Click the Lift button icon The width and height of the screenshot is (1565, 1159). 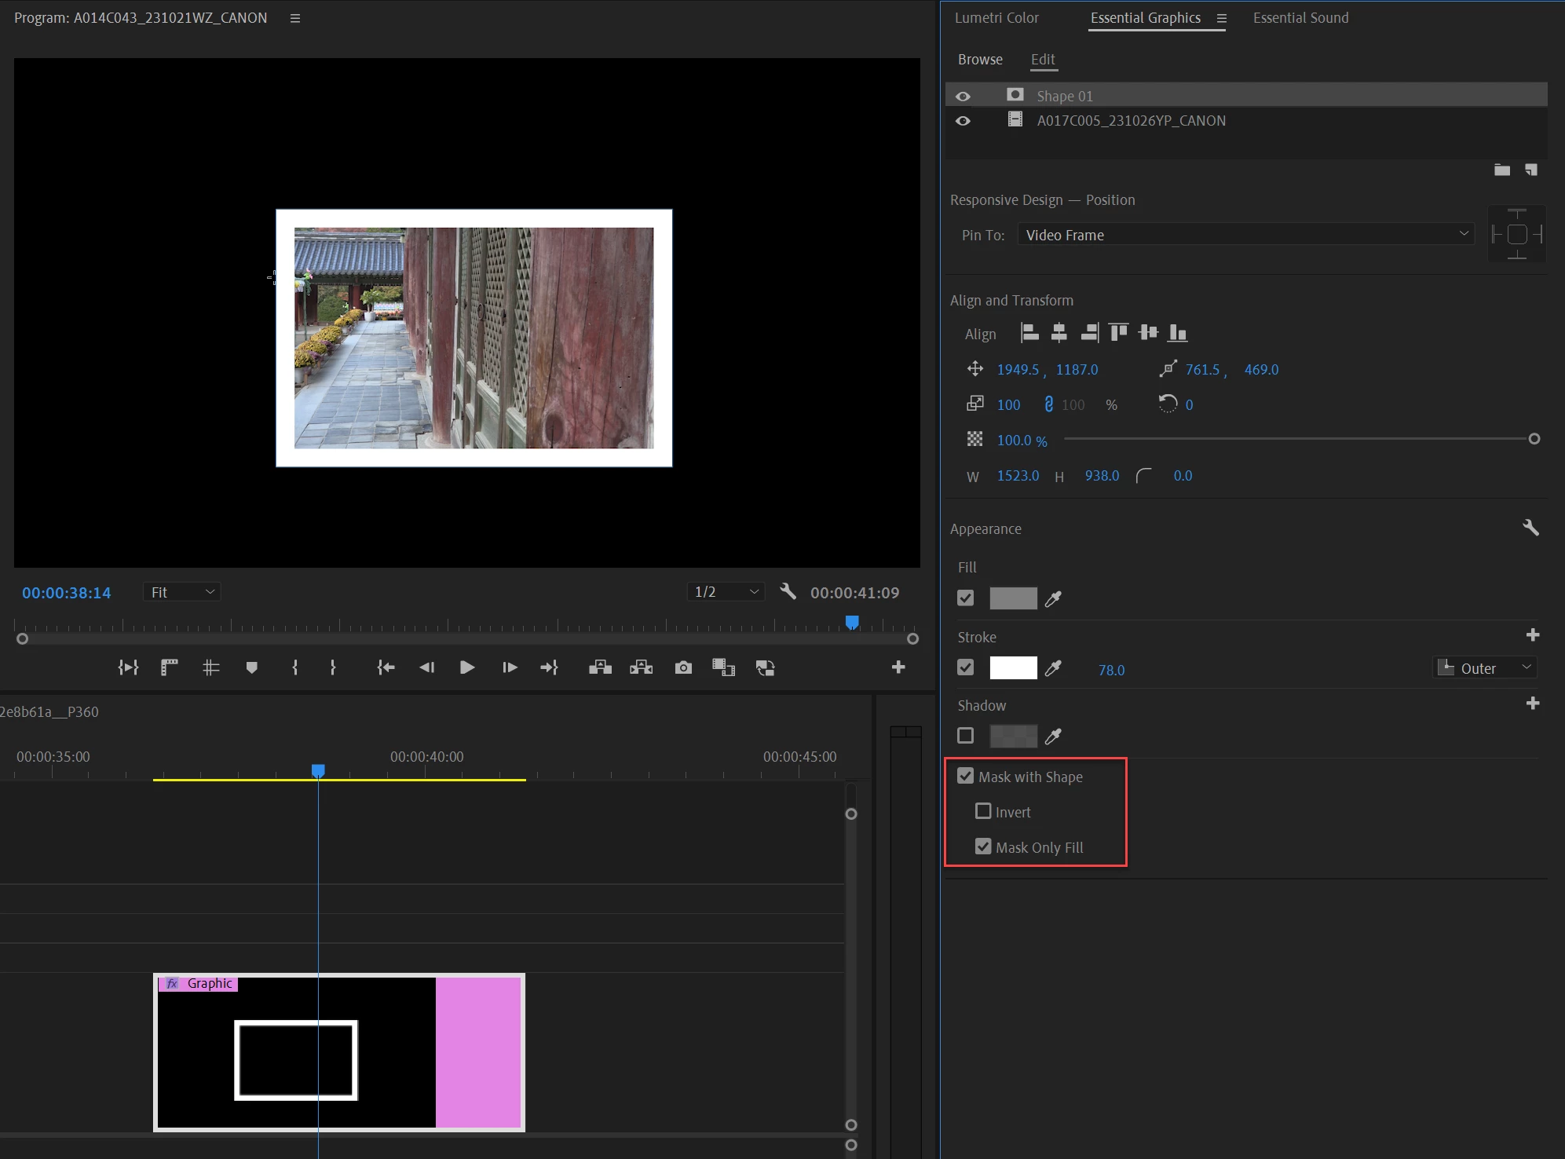(600, 667)
